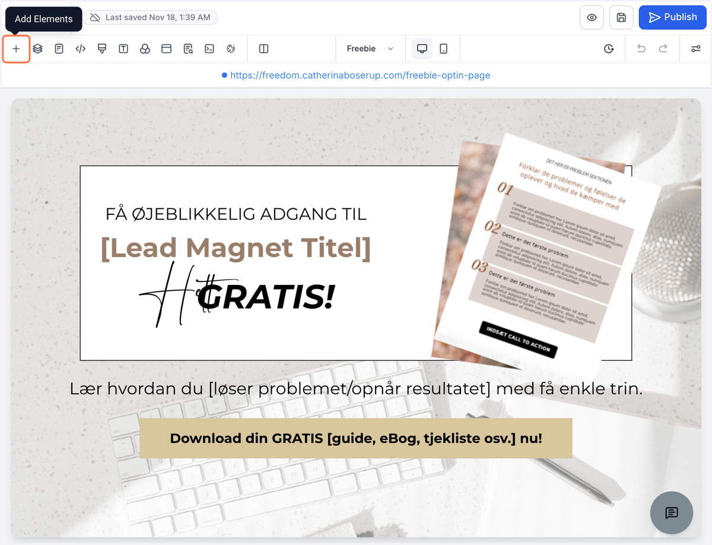Click the Last saved status pill
The image size is (712, 545).
(150, 17)
